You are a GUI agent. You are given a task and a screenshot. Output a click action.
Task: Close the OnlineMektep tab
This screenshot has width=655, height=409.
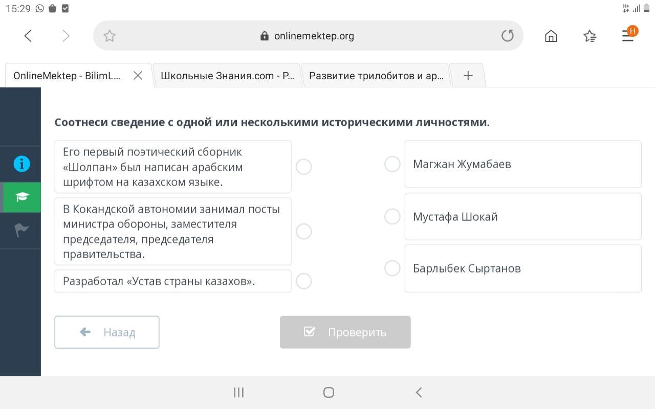[138, 76]
